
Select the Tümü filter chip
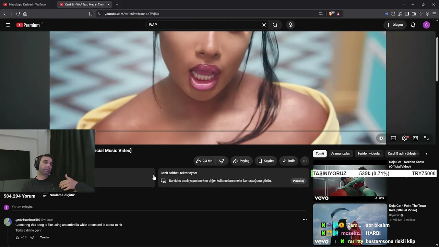(320, 154)
